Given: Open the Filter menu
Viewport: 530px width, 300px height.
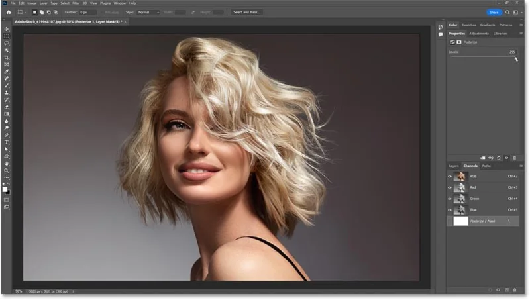Looking at the screenshot, I should coord(76,3).
